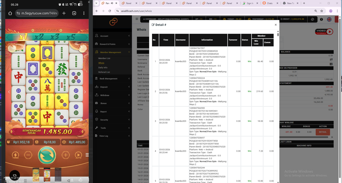Collapse the Member Management menu

112,52
